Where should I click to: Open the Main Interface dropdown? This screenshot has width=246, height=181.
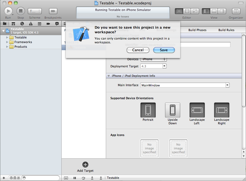tap(227, 85)
